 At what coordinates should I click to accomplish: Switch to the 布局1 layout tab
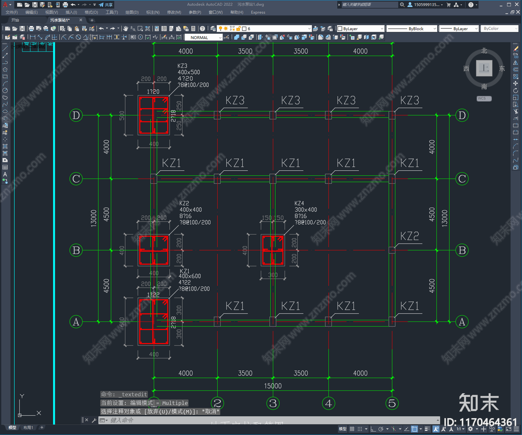point(28,427)
